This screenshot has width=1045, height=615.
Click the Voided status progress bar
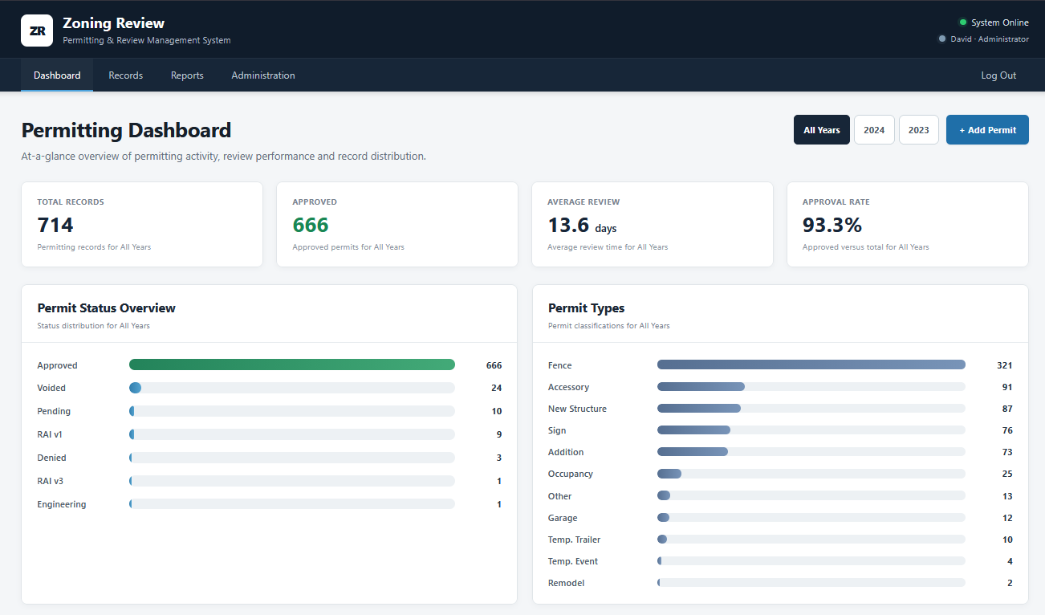tap(292, 388)
